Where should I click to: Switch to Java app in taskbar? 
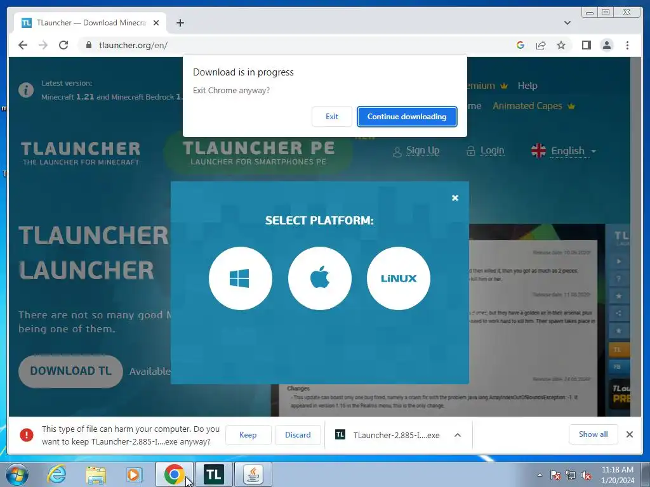coord(253,474)
